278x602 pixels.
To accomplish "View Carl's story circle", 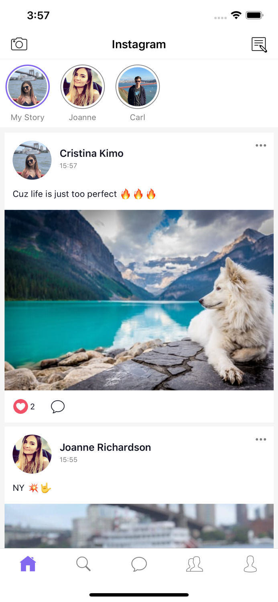I will tap(138, 87).
